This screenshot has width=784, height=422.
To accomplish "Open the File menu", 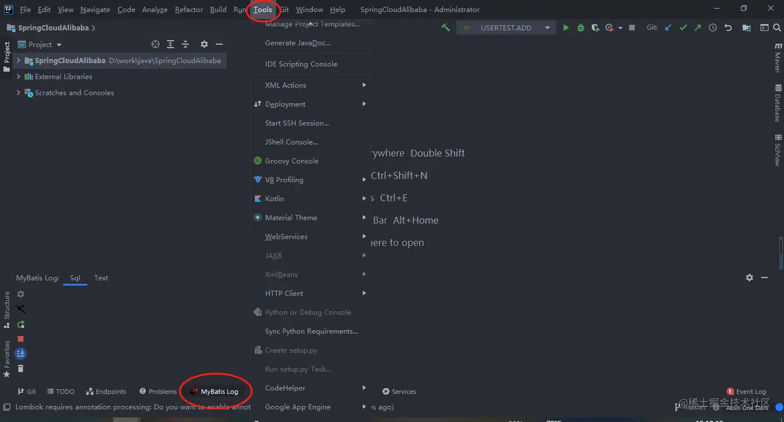I will pos(25,10).
